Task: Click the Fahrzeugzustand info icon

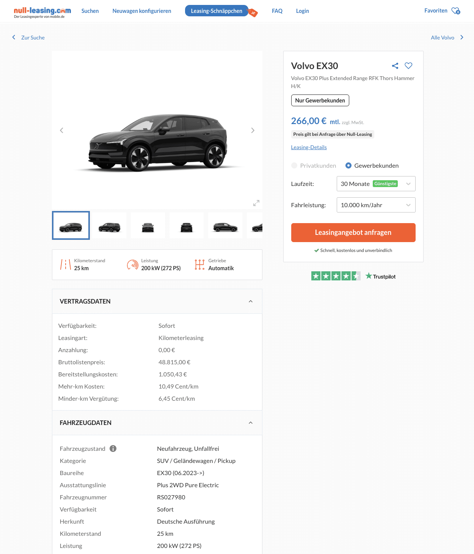Action: coord(113,449)
